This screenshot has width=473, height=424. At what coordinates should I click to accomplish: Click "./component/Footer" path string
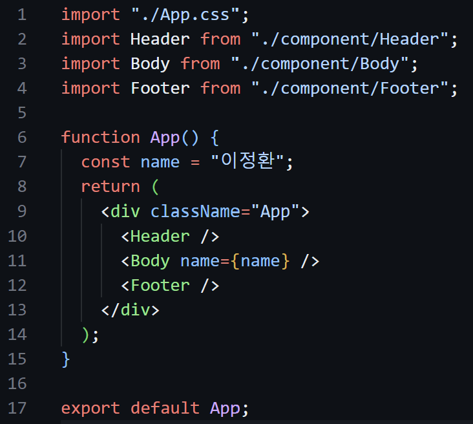350,89
